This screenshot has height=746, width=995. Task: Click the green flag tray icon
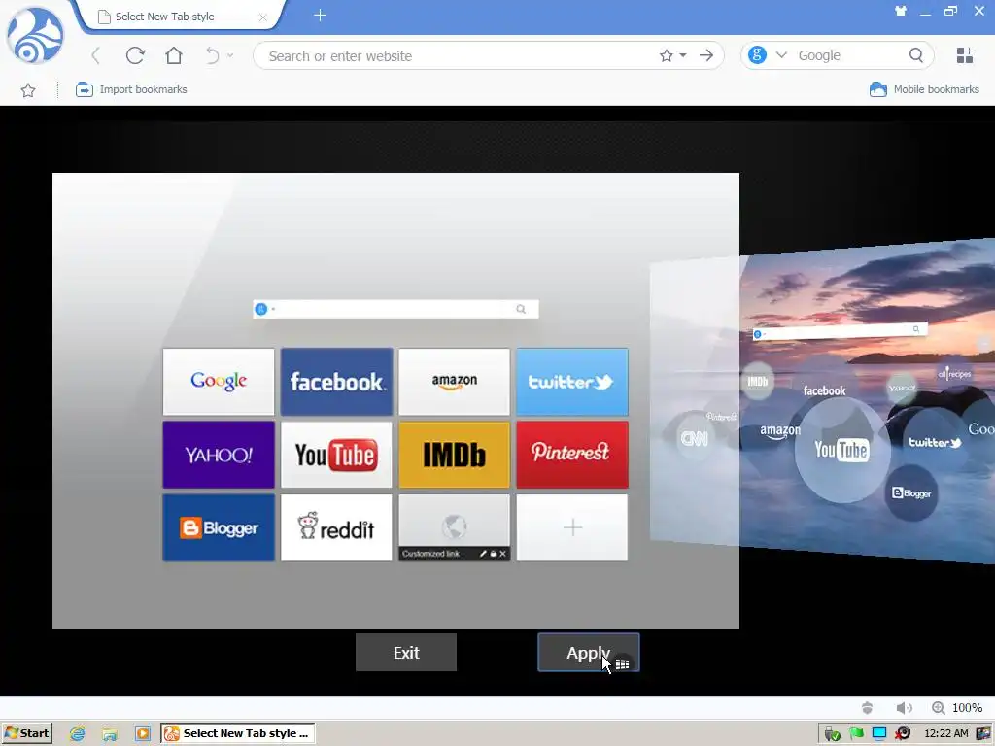[856, 734]
